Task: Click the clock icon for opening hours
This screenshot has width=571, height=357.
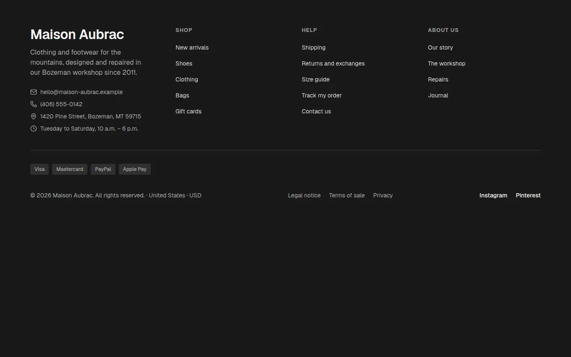Action: click(x=34, y=129)
